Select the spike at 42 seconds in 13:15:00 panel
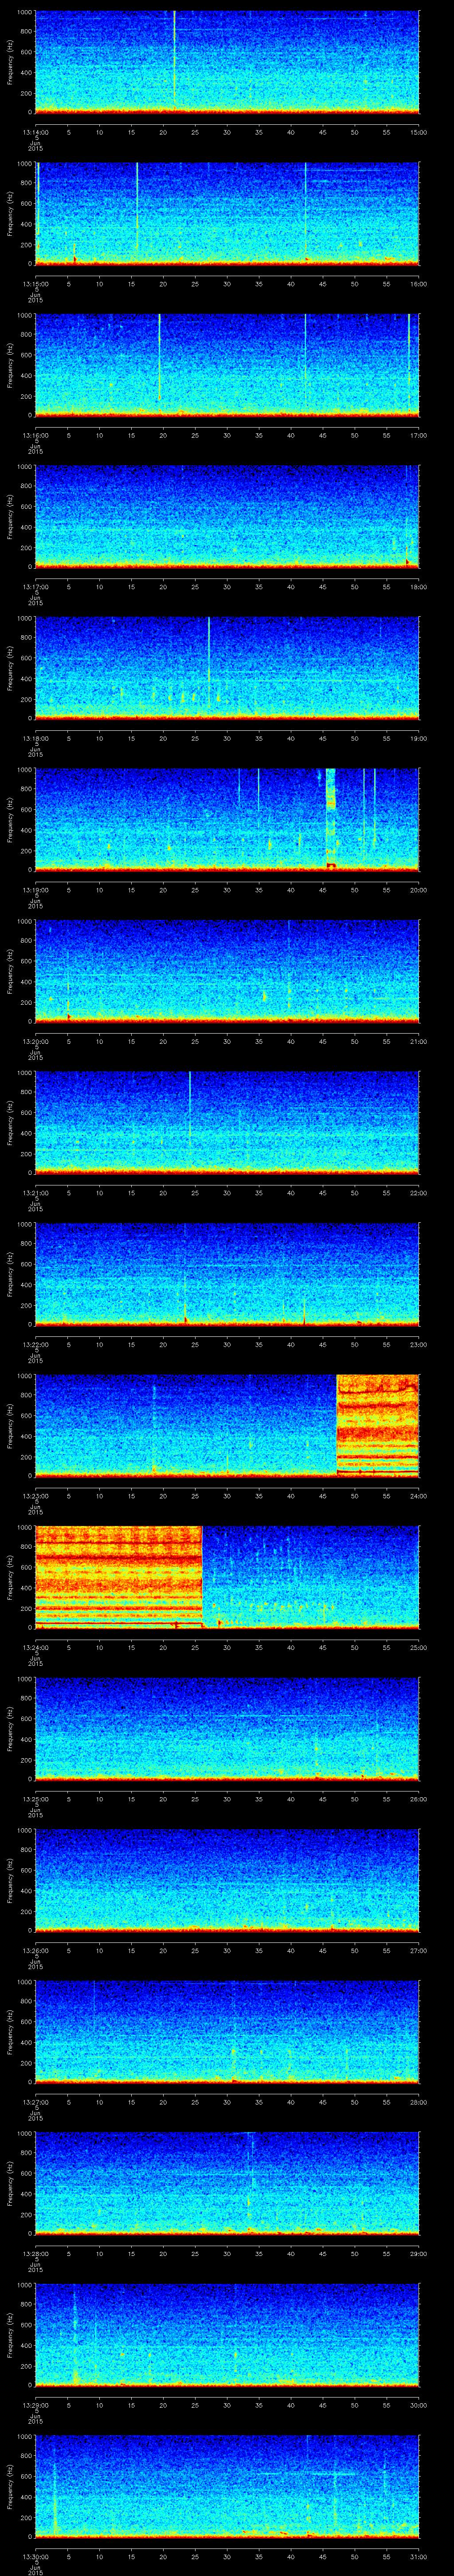This screenshot has width=454, height=2576. coord(305,210)
